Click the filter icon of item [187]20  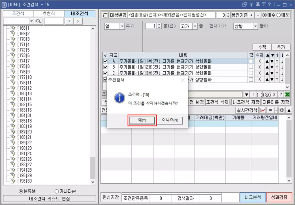click(13, 132)
